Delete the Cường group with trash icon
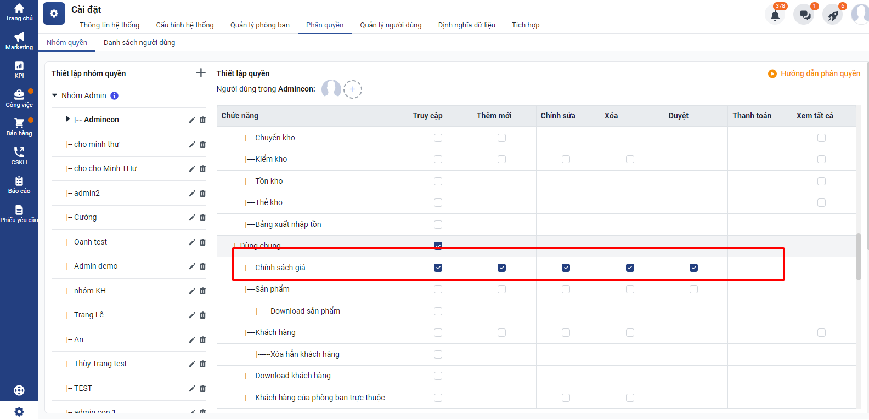Screen dimensions: 869x420 point(202,218)
